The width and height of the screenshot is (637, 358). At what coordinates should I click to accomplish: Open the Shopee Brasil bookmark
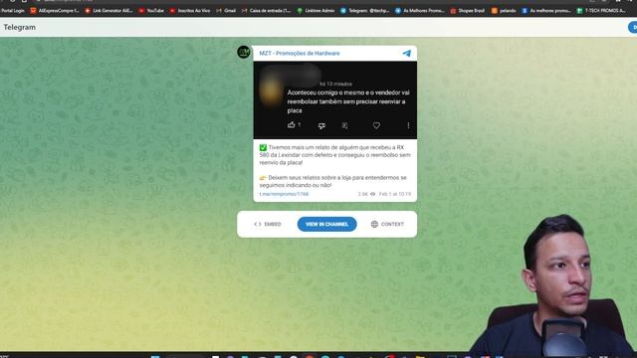click(467, 11)
